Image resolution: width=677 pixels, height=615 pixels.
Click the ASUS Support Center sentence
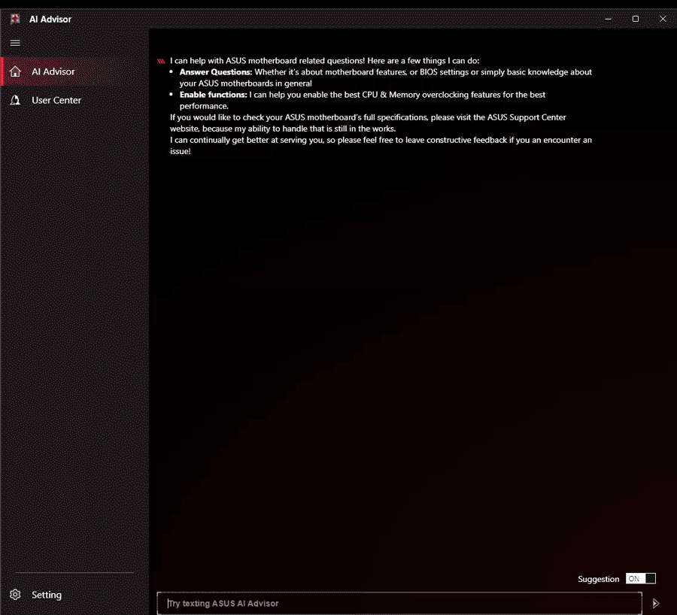(x=368, y=117)
